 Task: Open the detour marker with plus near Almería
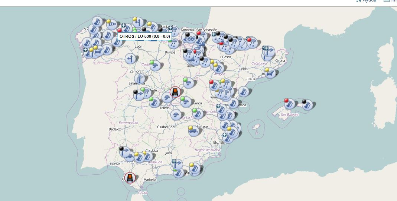177,164
